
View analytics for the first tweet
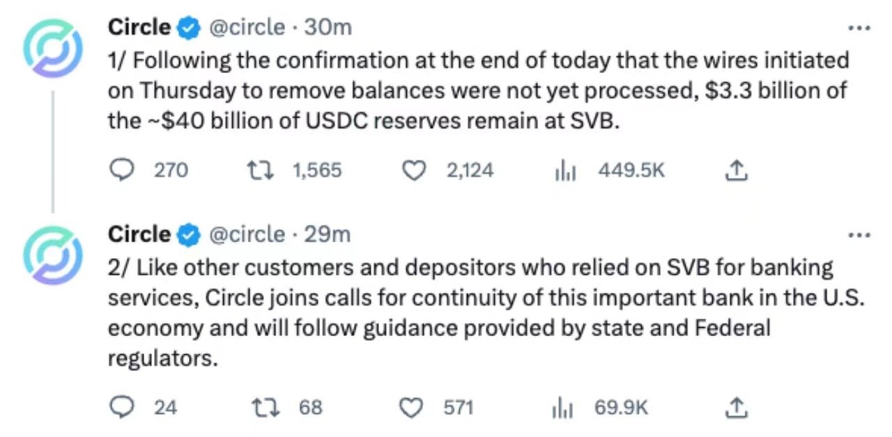[x=565, y=170]
